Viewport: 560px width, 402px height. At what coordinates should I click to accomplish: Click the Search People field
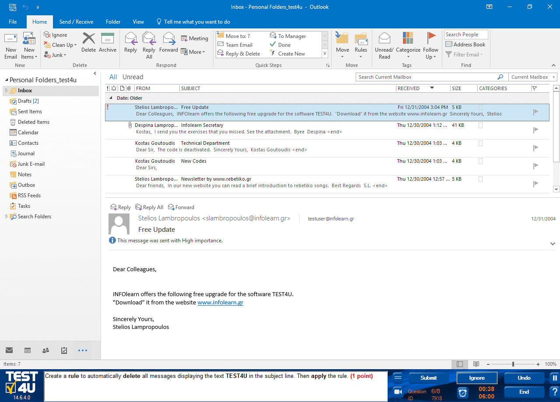pos(466,35)
